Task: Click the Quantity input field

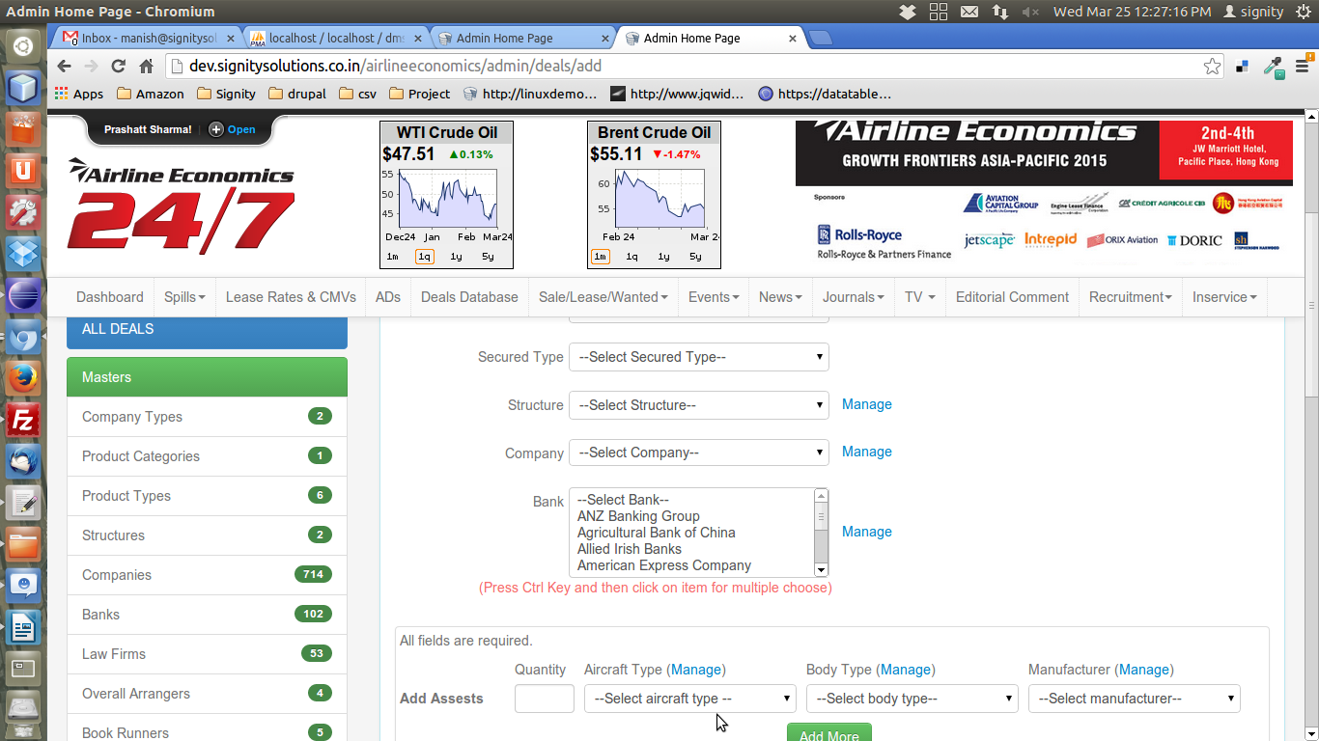Action: click(545, 699)
